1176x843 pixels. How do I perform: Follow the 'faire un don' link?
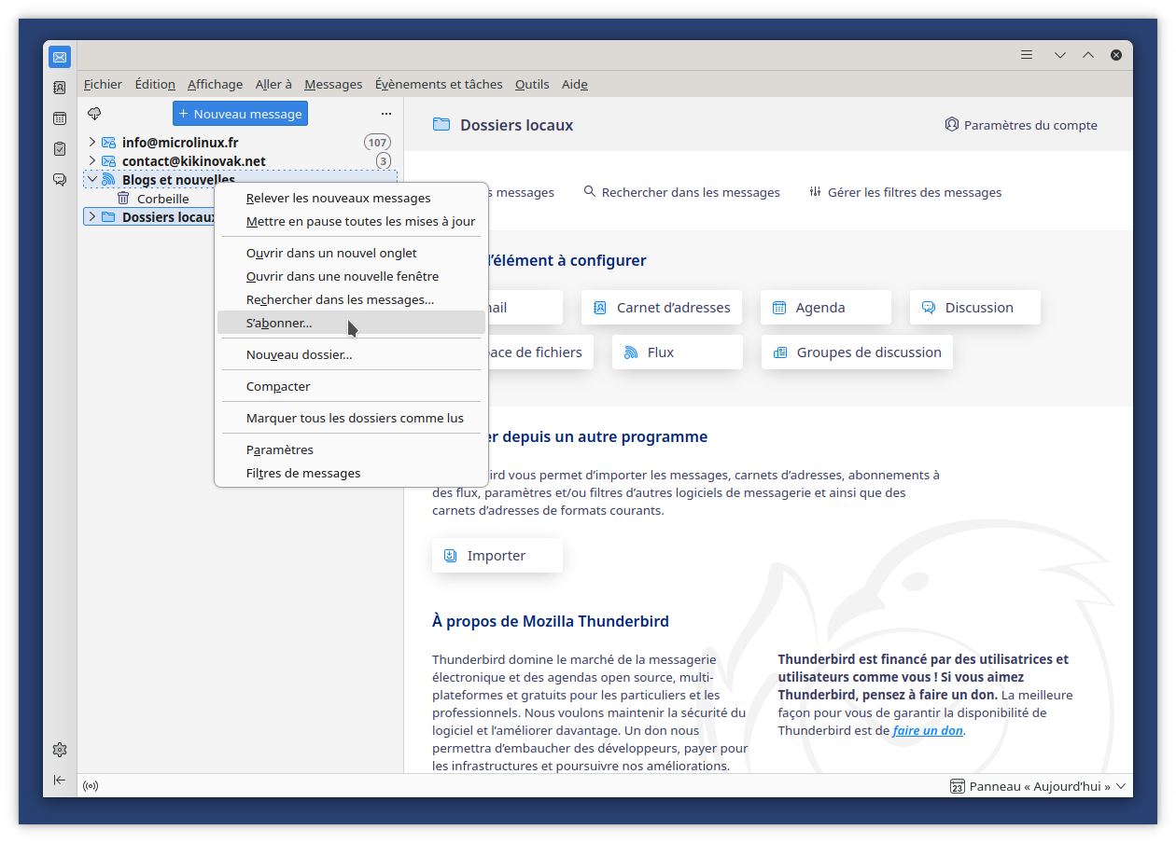(927, 730)
